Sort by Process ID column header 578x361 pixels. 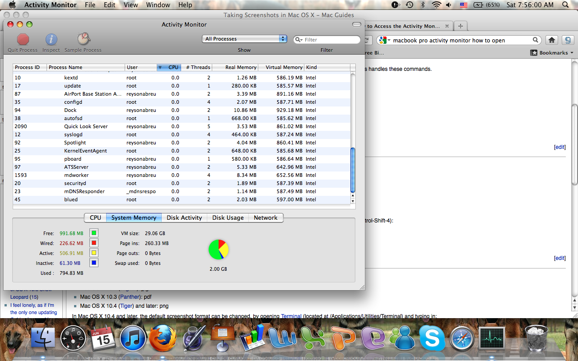pyautogui.click(x=29, y=67)
